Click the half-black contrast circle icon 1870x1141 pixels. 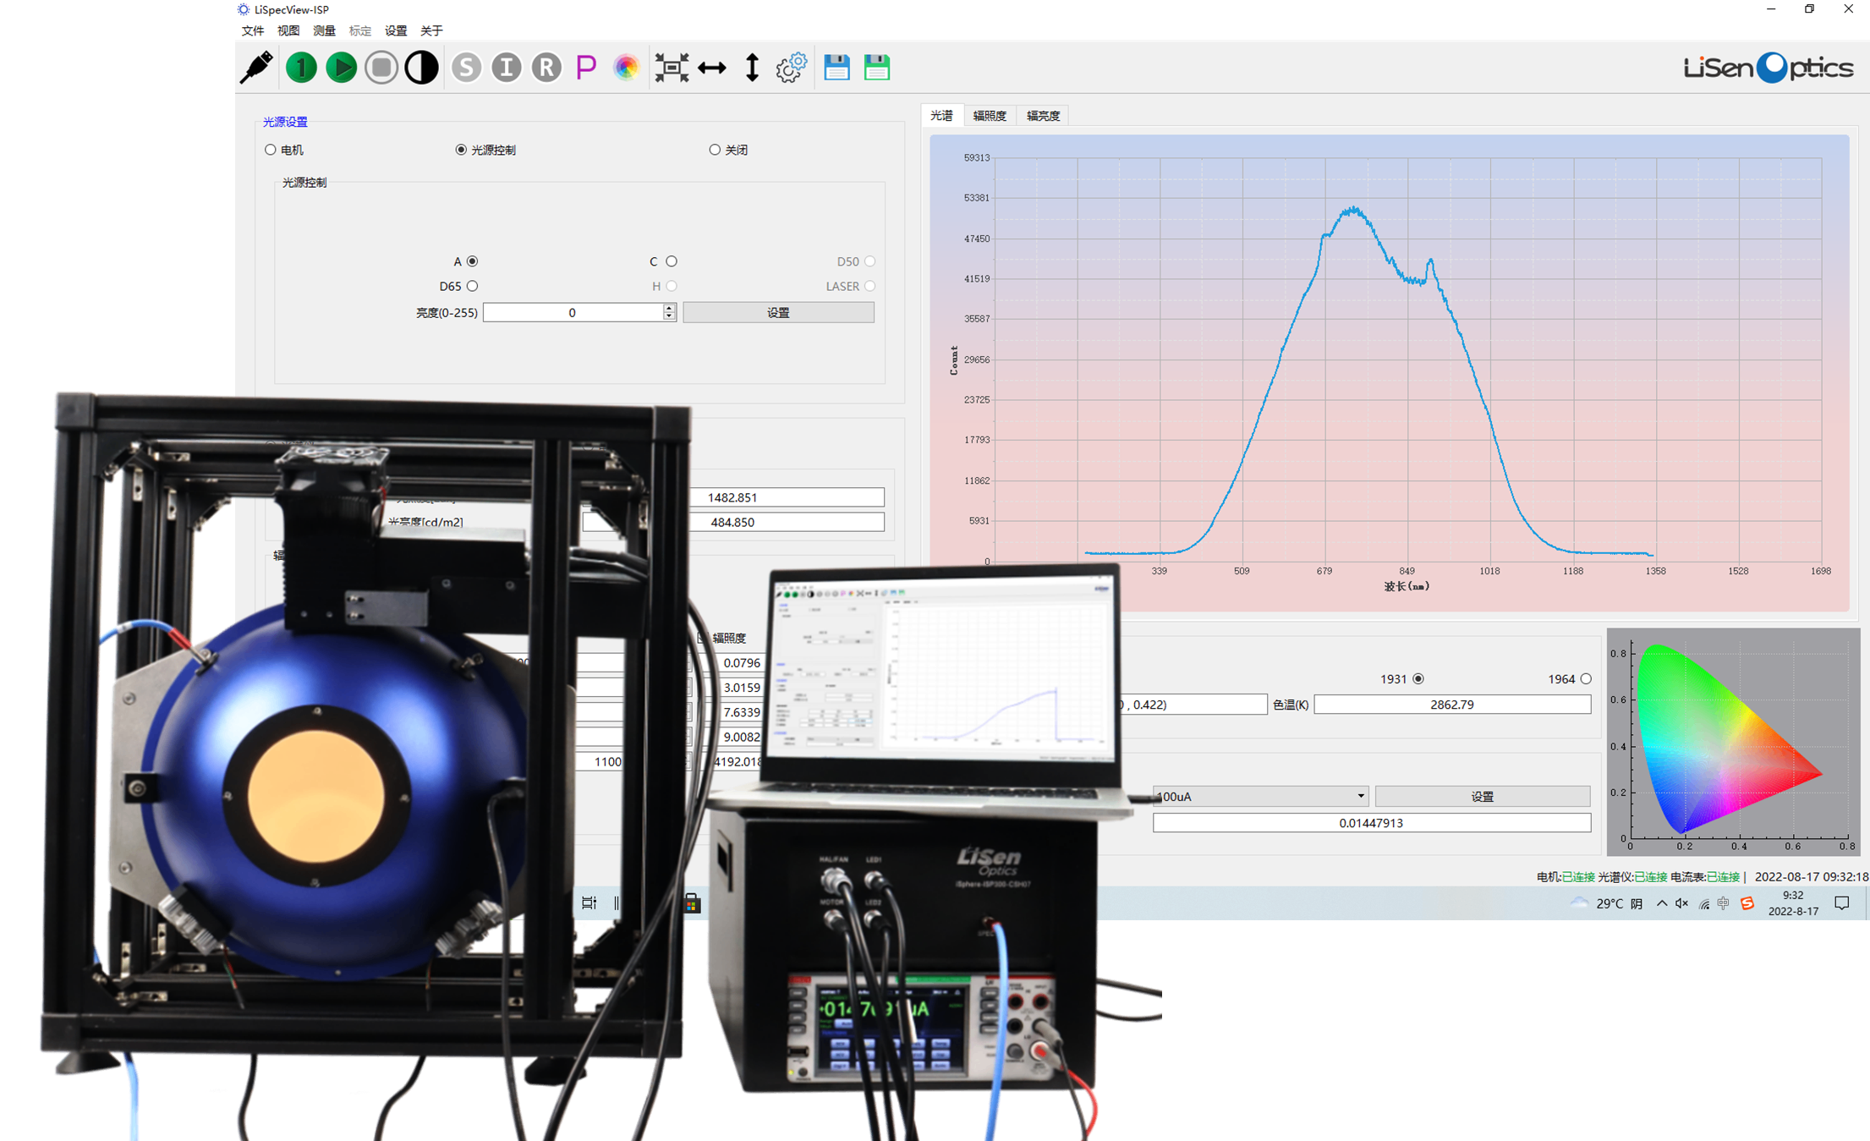coord(421,68)
